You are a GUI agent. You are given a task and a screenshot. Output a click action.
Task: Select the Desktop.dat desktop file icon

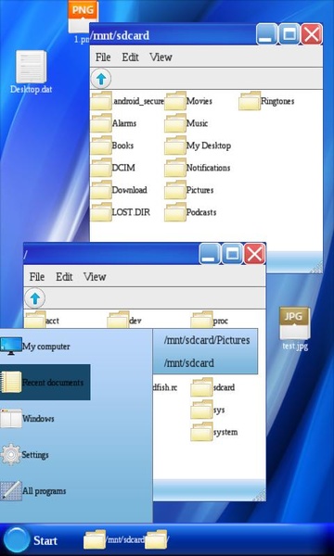[x=32, y=72]
